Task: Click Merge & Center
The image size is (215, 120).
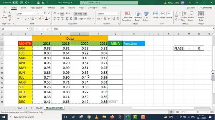Action: (x=83, y=19)
